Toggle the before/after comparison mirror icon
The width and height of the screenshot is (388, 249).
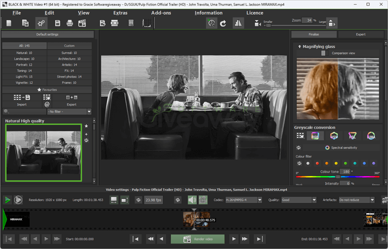tap(238, 23)
